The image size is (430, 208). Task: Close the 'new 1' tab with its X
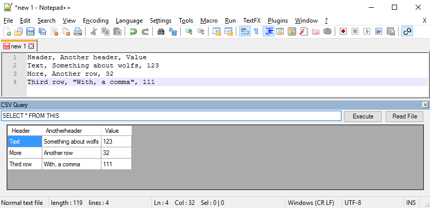point(31,46)
